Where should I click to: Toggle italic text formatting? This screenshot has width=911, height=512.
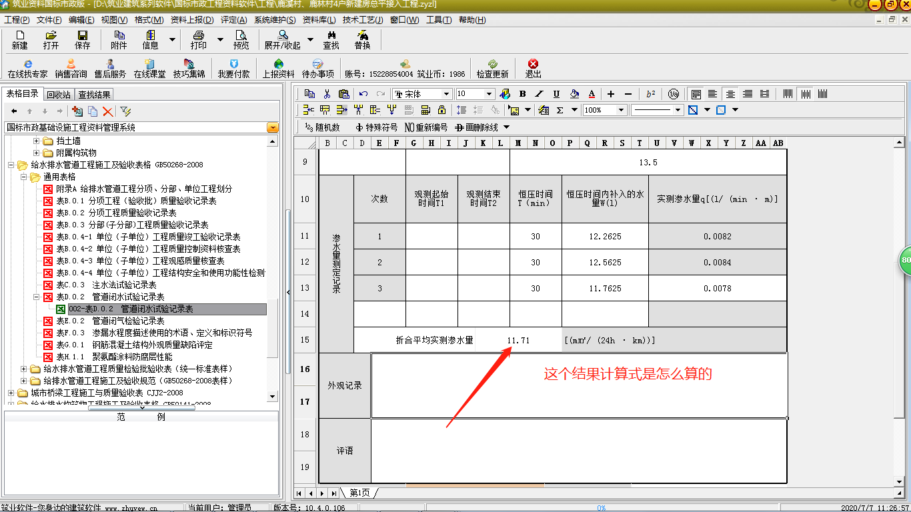[x=539, y=94]
